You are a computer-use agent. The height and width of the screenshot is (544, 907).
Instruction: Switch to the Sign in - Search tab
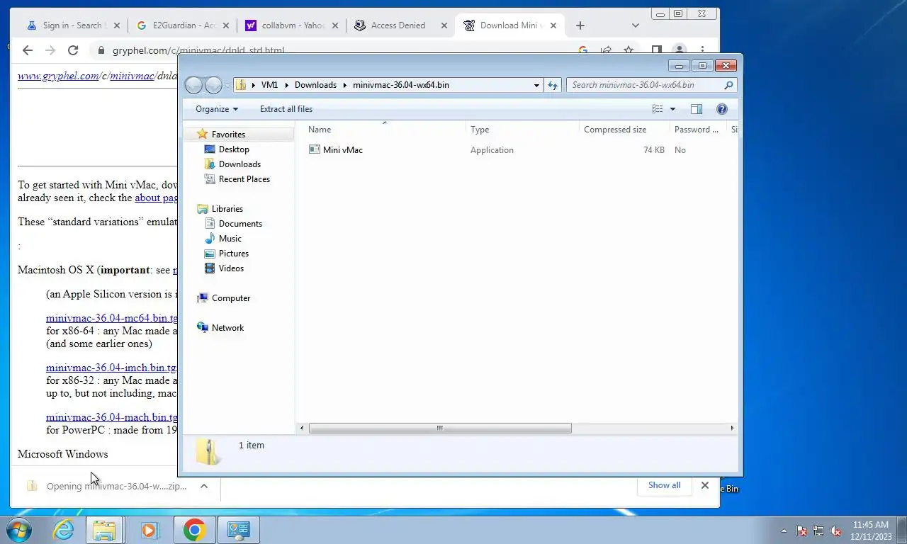click(x=72, y=25)
